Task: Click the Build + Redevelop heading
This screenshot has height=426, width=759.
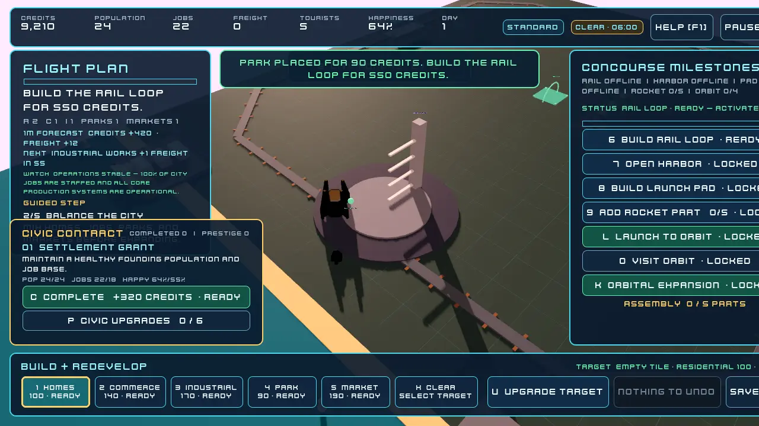Action: coord(84,366)
